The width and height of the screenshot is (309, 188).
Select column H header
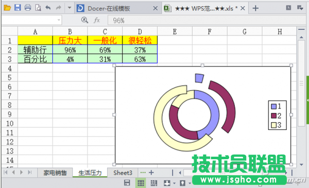coord(280,31)
